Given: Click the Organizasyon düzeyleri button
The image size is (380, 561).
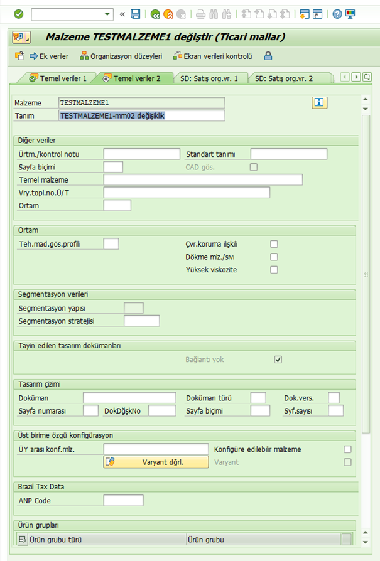Looking at the screenshot, I should (x=121, y=56).
